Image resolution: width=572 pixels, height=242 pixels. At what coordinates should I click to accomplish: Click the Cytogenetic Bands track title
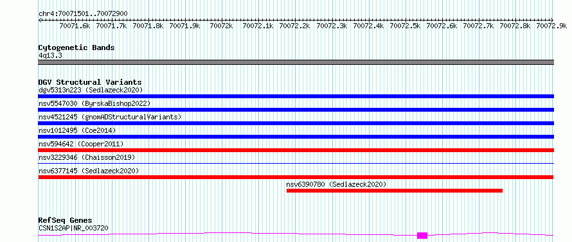pyautogui.click(x=76, y=48)
